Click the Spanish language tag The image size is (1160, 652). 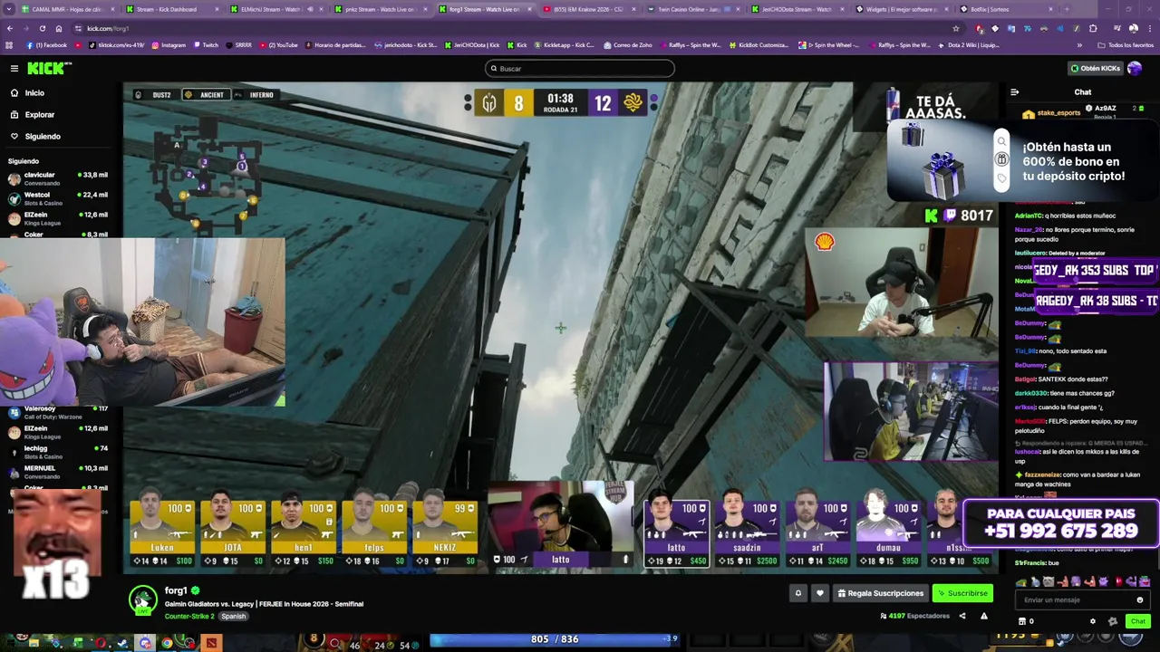[x=234, y=616]
